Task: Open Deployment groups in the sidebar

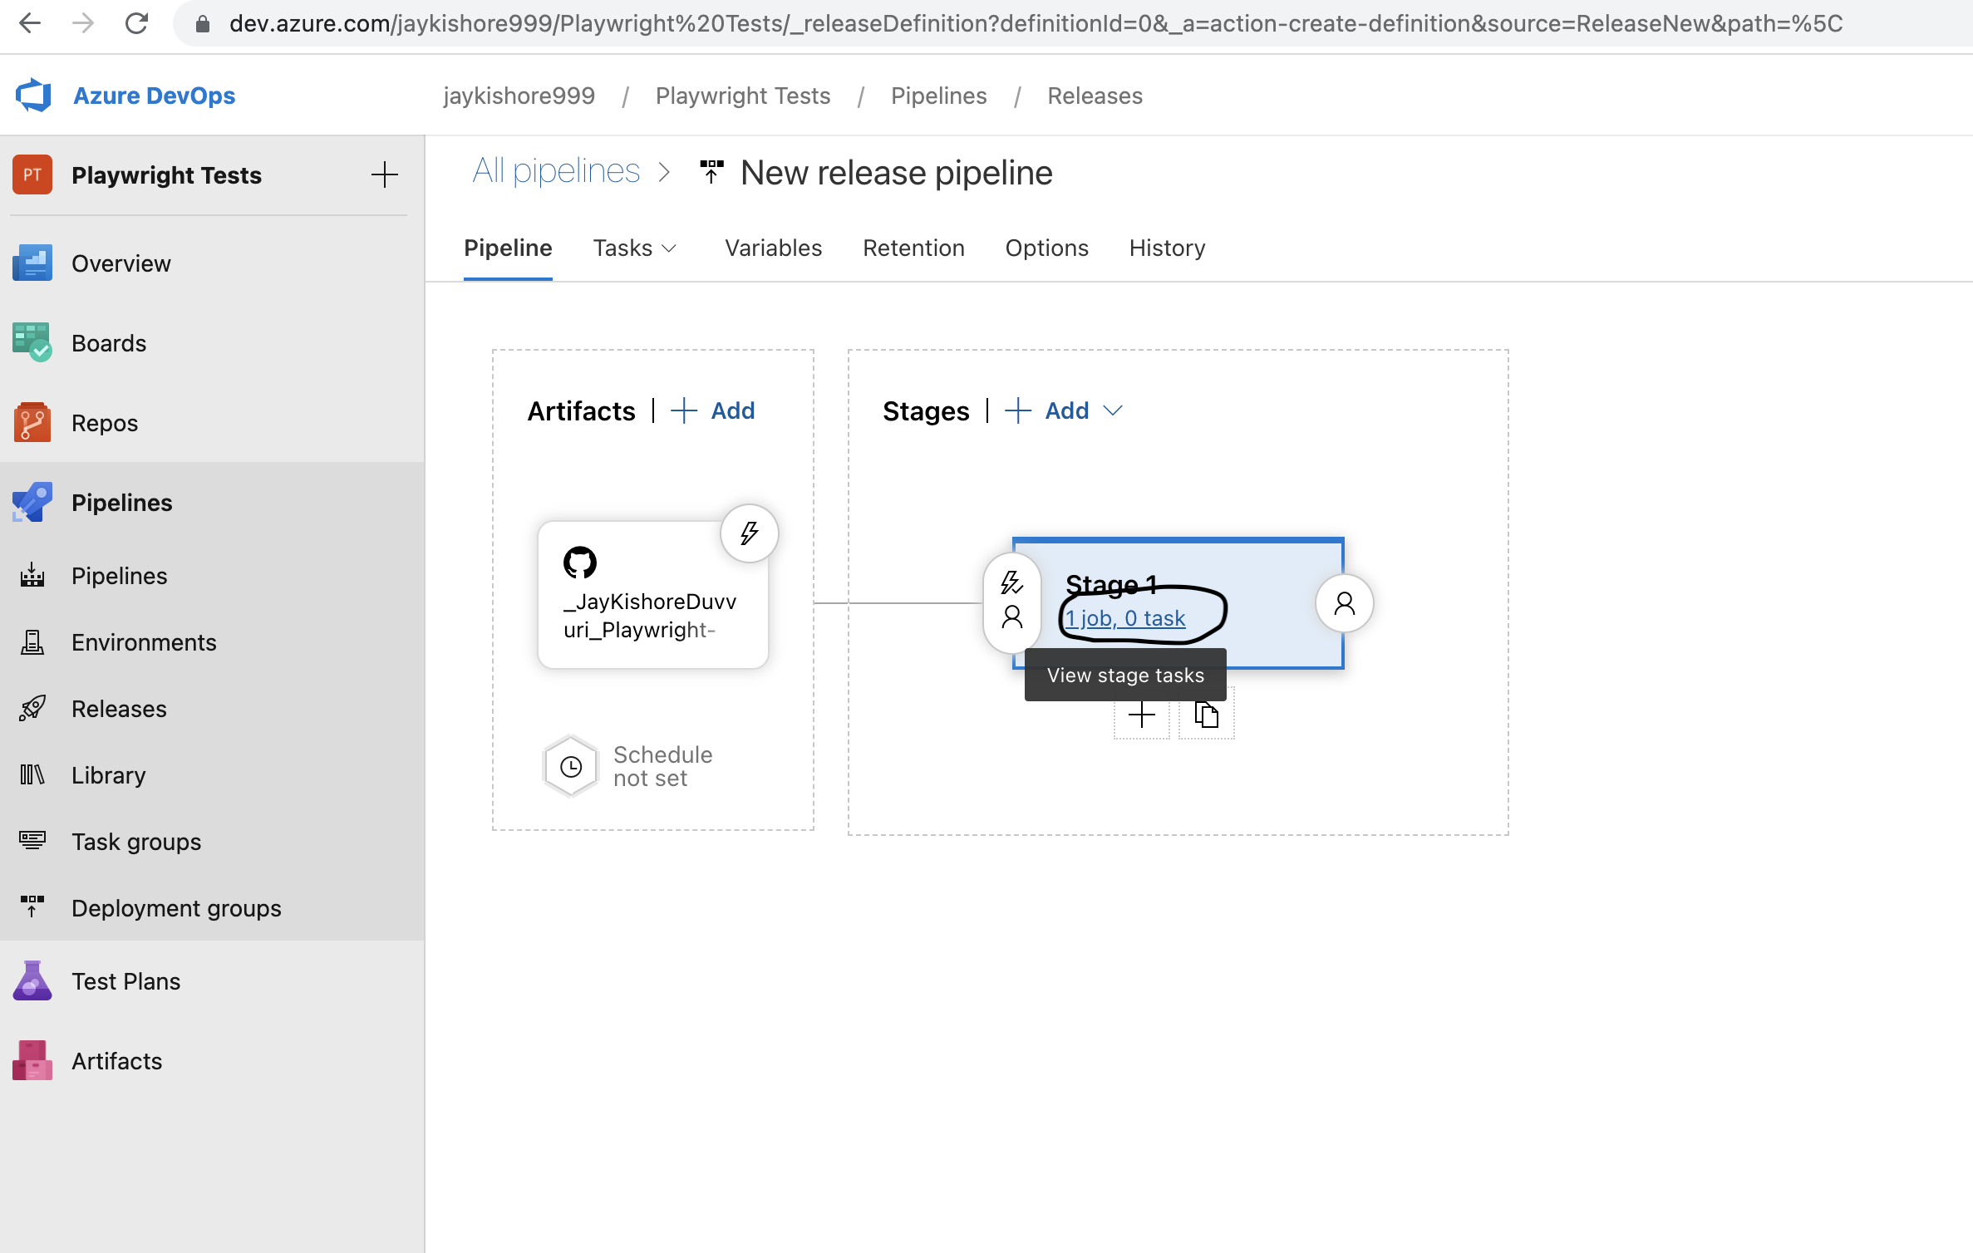Action: pyautogui.click(x=212, y=908)
